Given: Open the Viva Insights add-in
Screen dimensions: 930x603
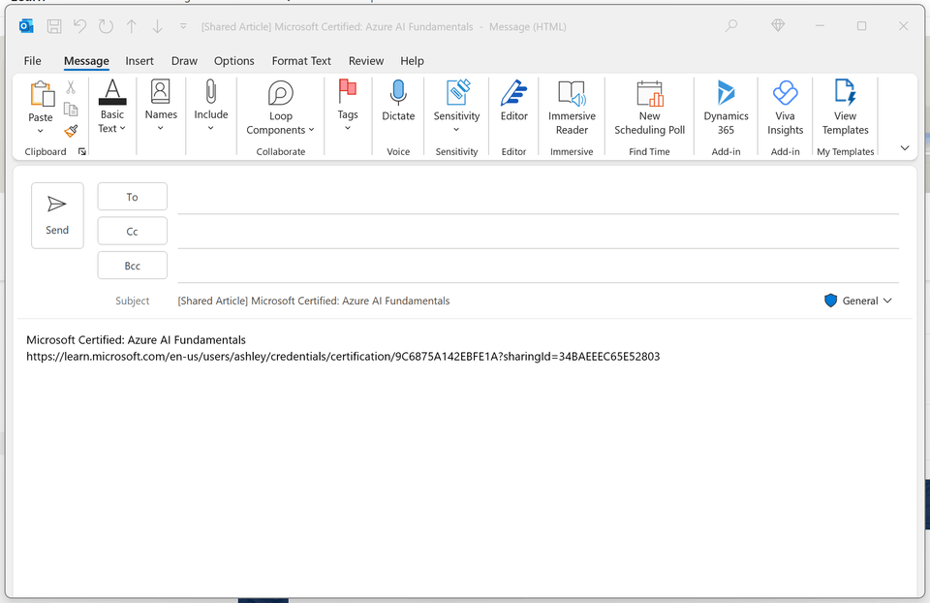Looking at the screenshot, I should 786,108.
